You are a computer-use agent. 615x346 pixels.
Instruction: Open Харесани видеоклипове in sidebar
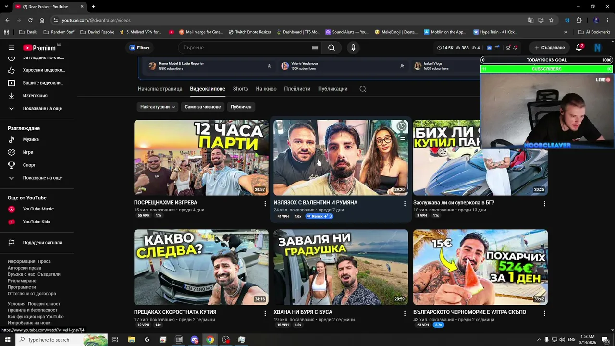(x=37, y=70)
